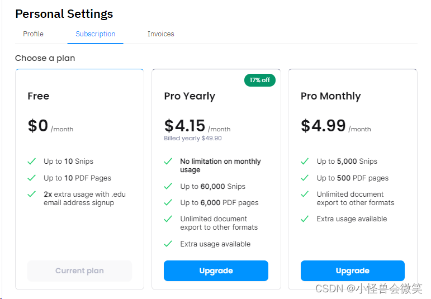The height and width of the screenshot is (299, 431).
Task: Click the Pro Monthly $4.99 price
Action: pos(323,126)
